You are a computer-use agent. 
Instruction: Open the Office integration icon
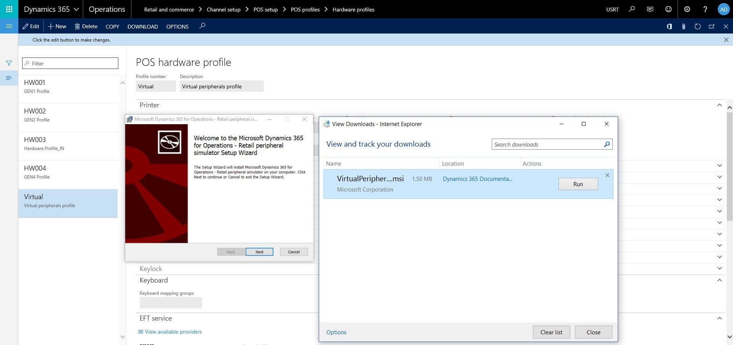coord(669,26)
